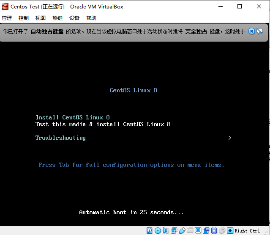
Task: Click the hard disk activity status icon
Action: click(149, 230)
